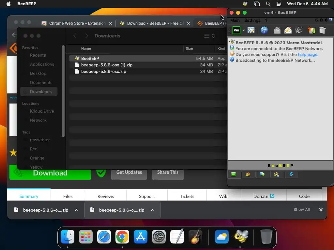Open Desktop in the Finder sidebar
The height and width of the screenshot is (250, 334).
[x=38, y=73]
